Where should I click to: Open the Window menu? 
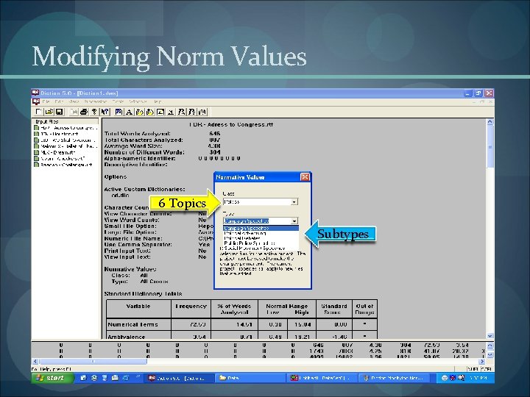tap(137, 101)
